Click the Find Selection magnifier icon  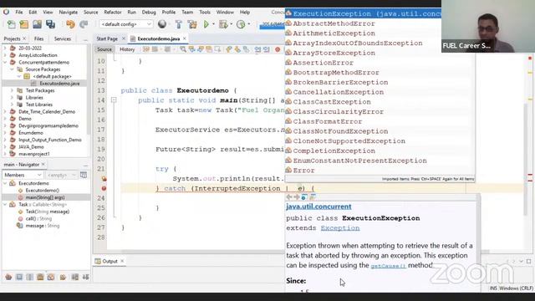pos(183,49)
